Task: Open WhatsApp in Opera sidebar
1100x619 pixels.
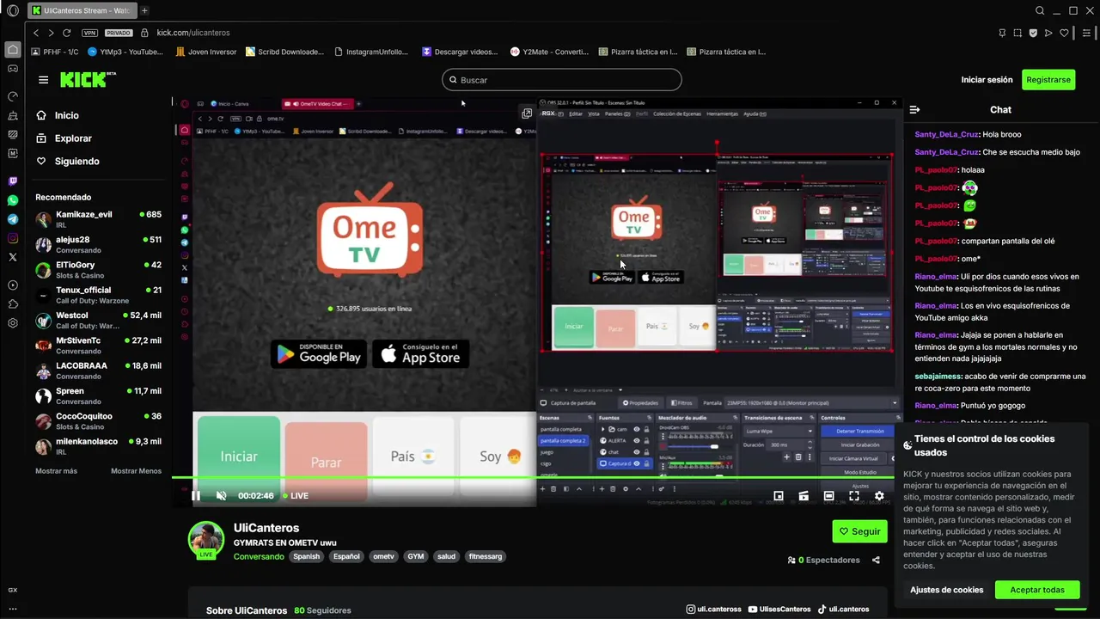Action: coord(13,200)
